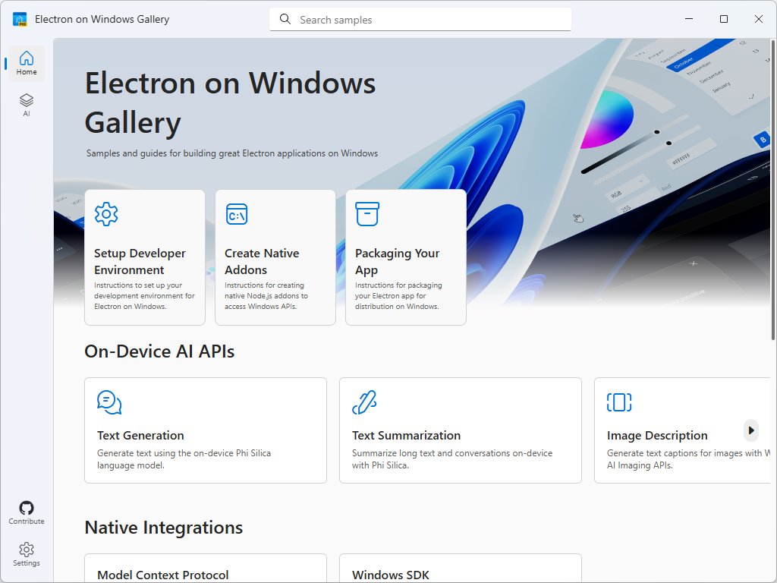Open the Image Description sample
Screen dimensions: 777x583
682,430
